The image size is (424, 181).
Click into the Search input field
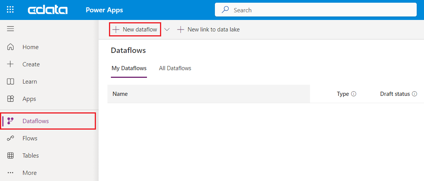point(322,10)
